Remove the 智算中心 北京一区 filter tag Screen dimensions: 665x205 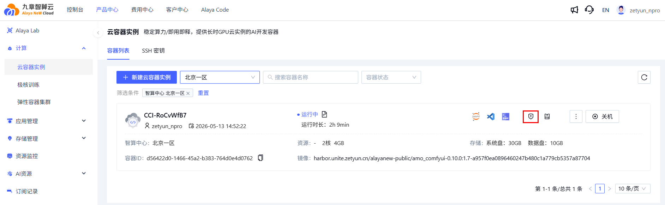pos(188,94)
